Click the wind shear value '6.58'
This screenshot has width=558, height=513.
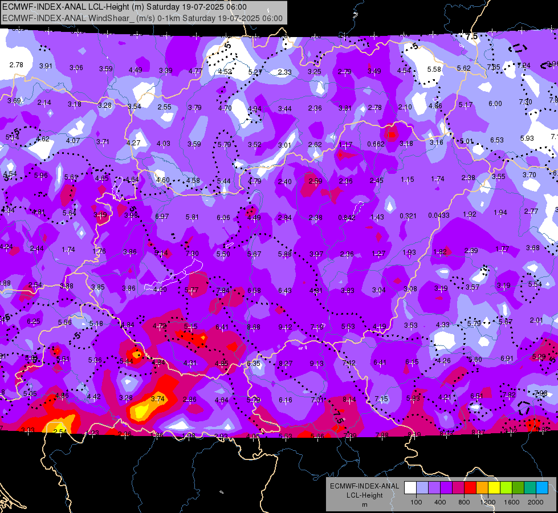click(x=254, y=291)
